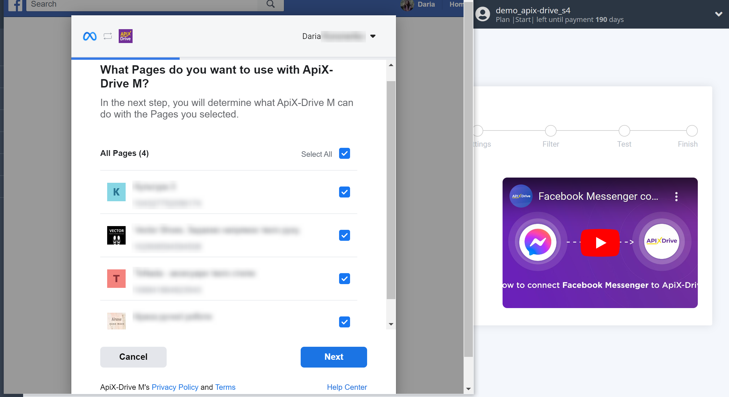This screenshot has height=397, width=729.
Task: Select the Finish step circle
Action: point(692,131)
